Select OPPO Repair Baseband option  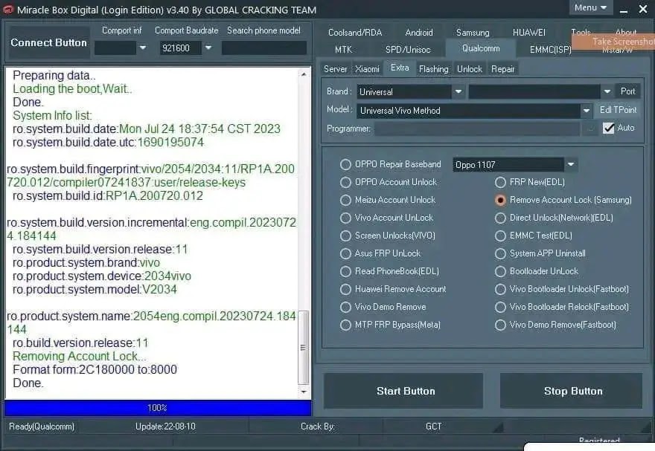coord(345,165)
